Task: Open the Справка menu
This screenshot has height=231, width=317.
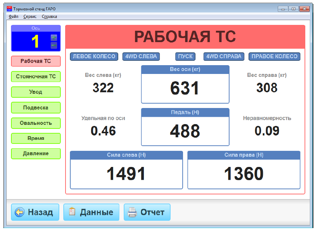Action: click(49, 16)
